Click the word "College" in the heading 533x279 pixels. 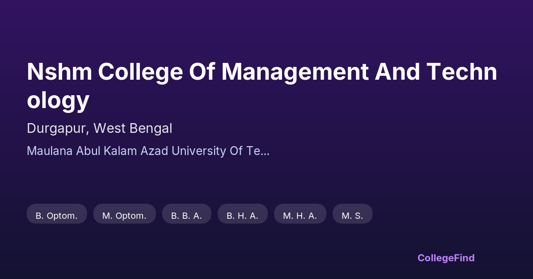[141, 72]
